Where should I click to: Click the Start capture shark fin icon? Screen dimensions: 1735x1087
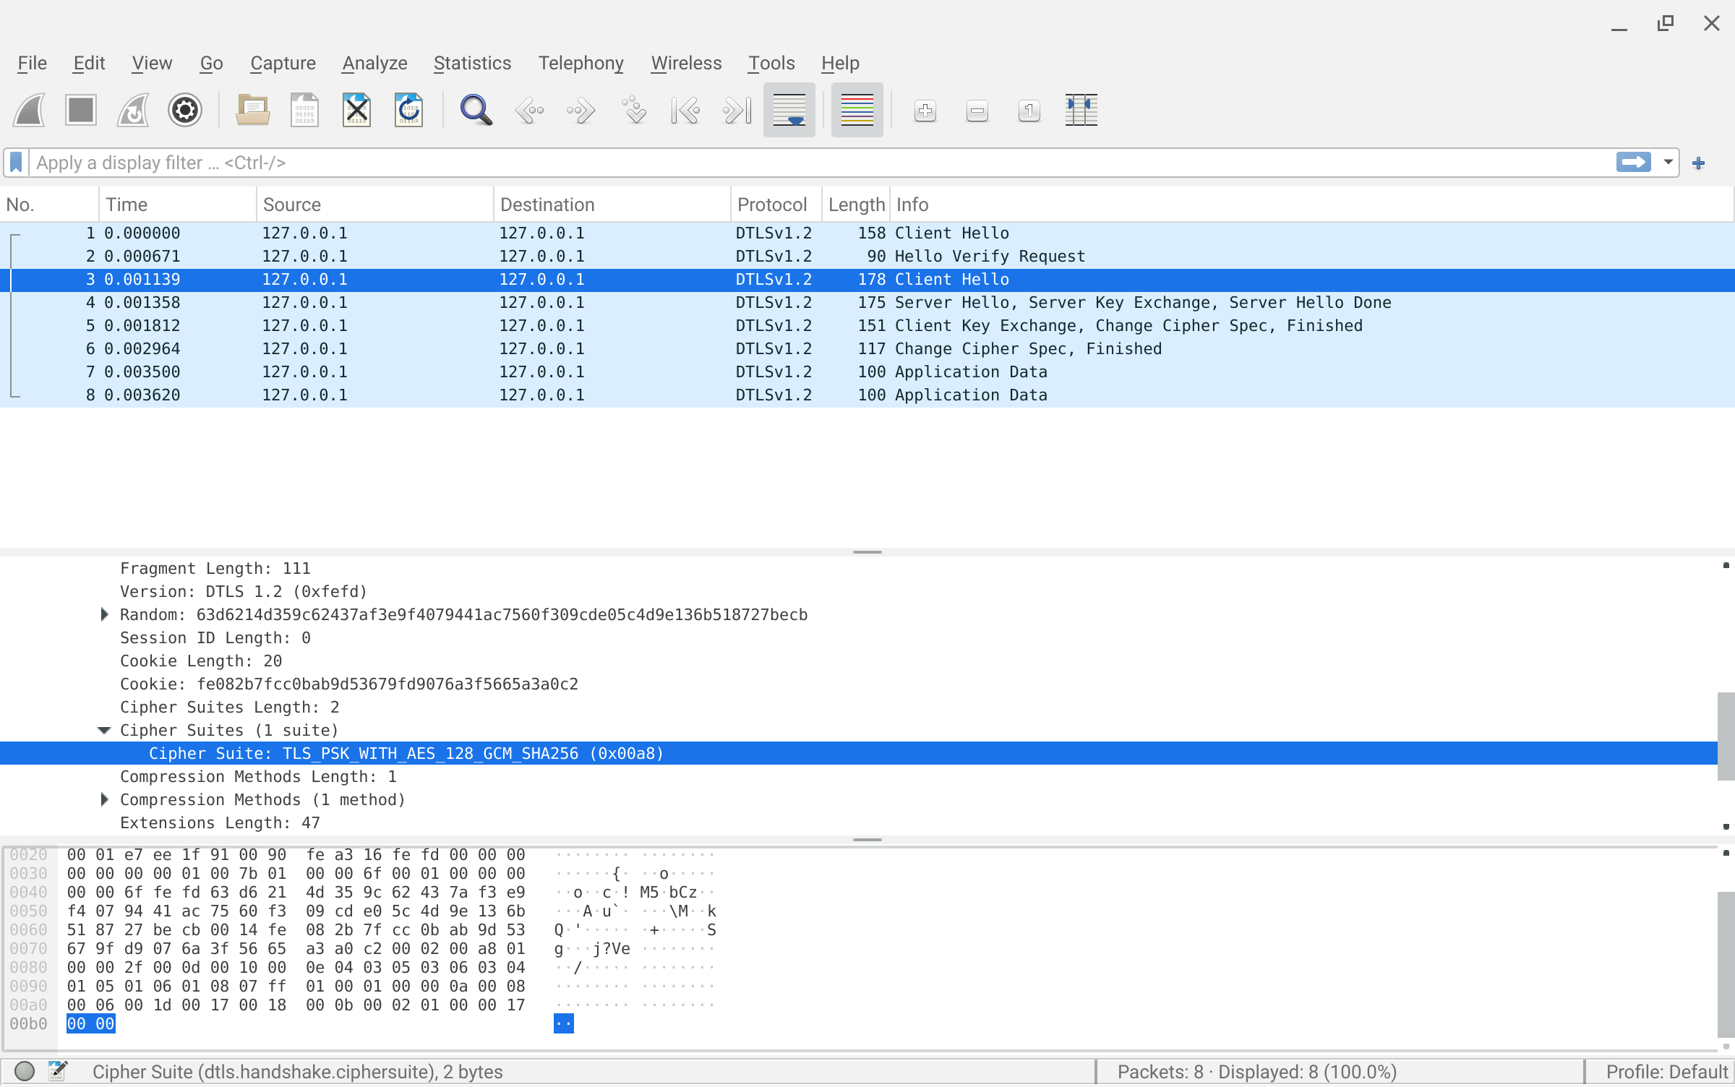pyautogui.click(x=30, y=111)
